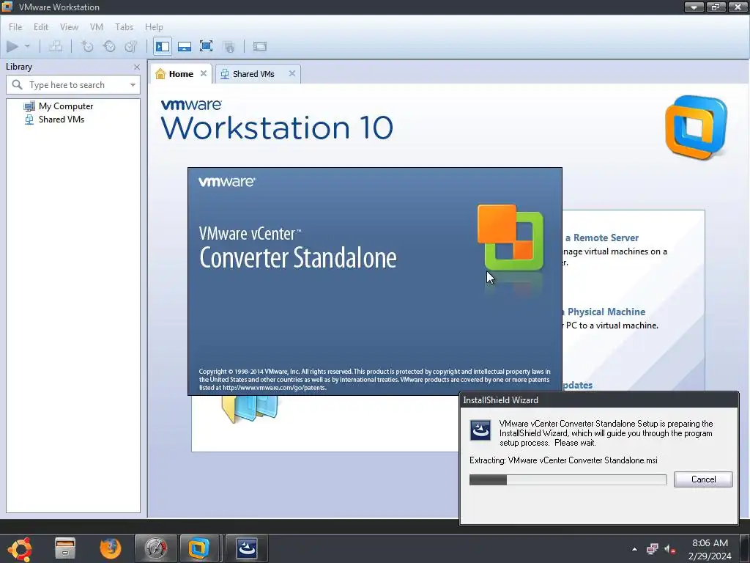Click the Unity mode toolbar icon
The image size is (750, 563).
click(x=229, y=46)
